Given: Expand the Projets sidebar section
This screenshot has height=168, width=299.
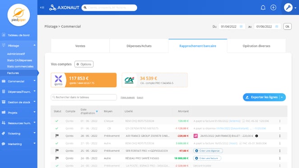Looking at the screenshot, I should 35,112.
